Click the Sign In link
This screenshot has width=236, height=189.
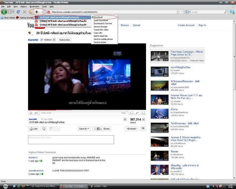(202, 25)
